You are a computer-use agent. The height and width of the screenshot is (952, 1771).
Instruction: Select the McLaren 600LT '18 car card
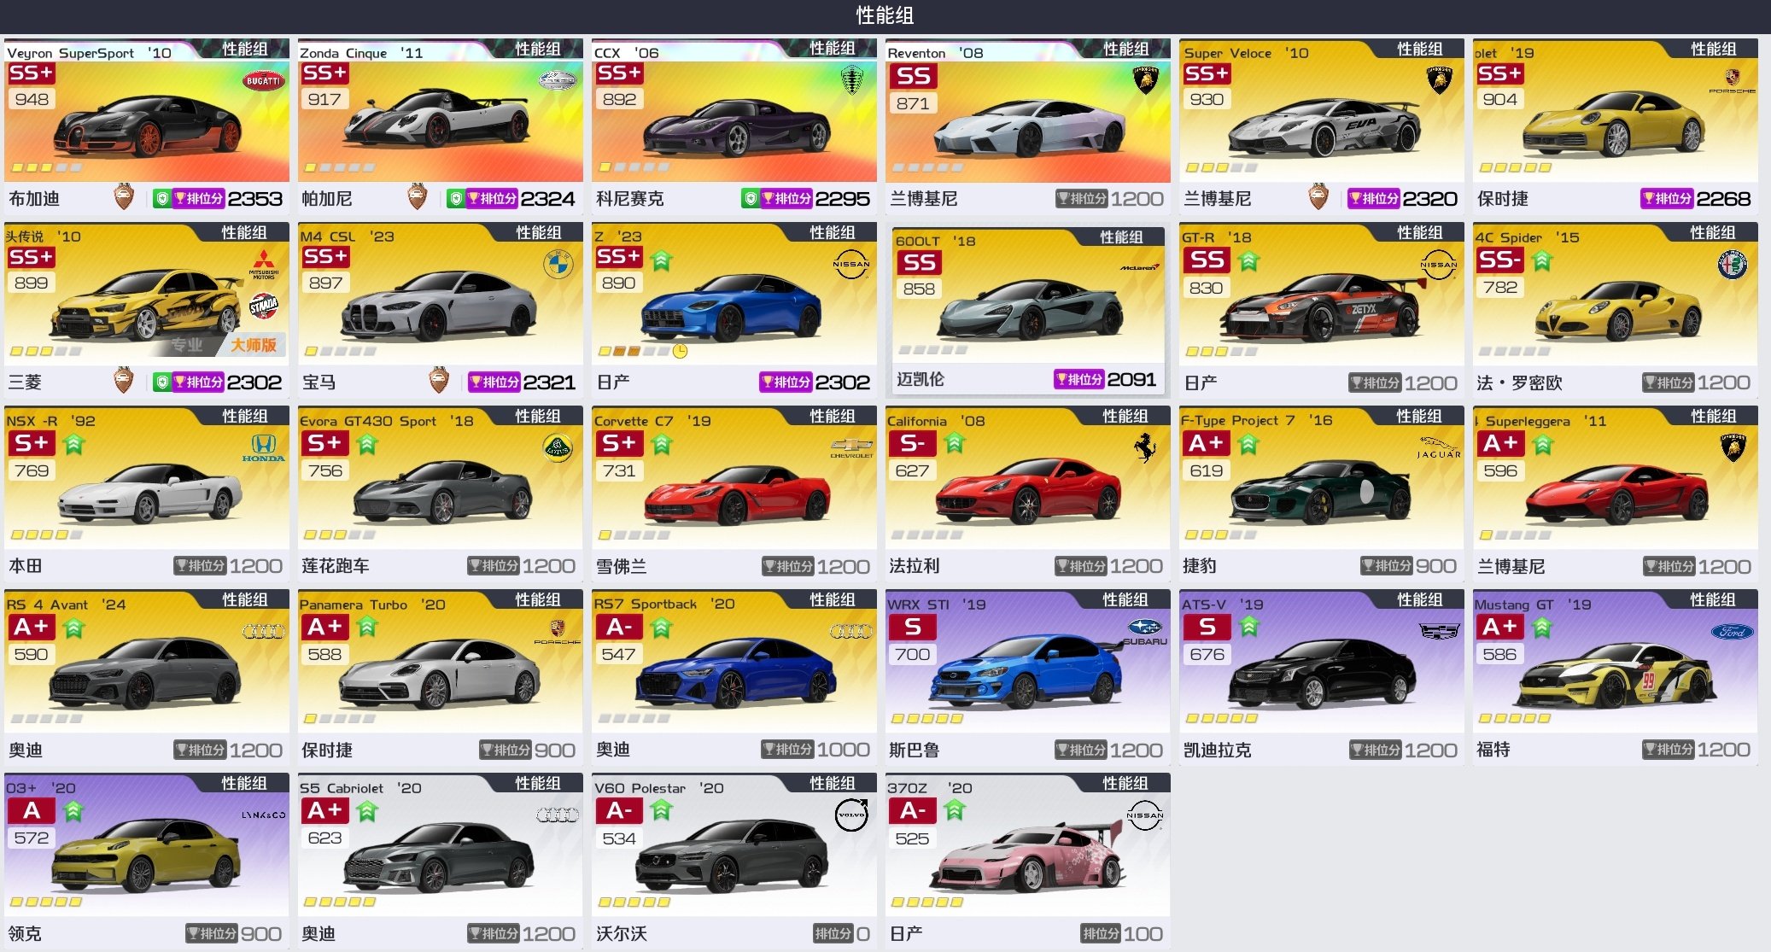tap(1028, 309)
